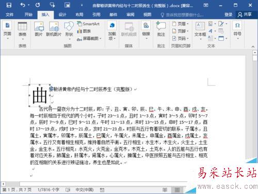Click macro recording icon in status bar
The width and height of the screenshot is (258, 194).
click(x=102, y=190)
